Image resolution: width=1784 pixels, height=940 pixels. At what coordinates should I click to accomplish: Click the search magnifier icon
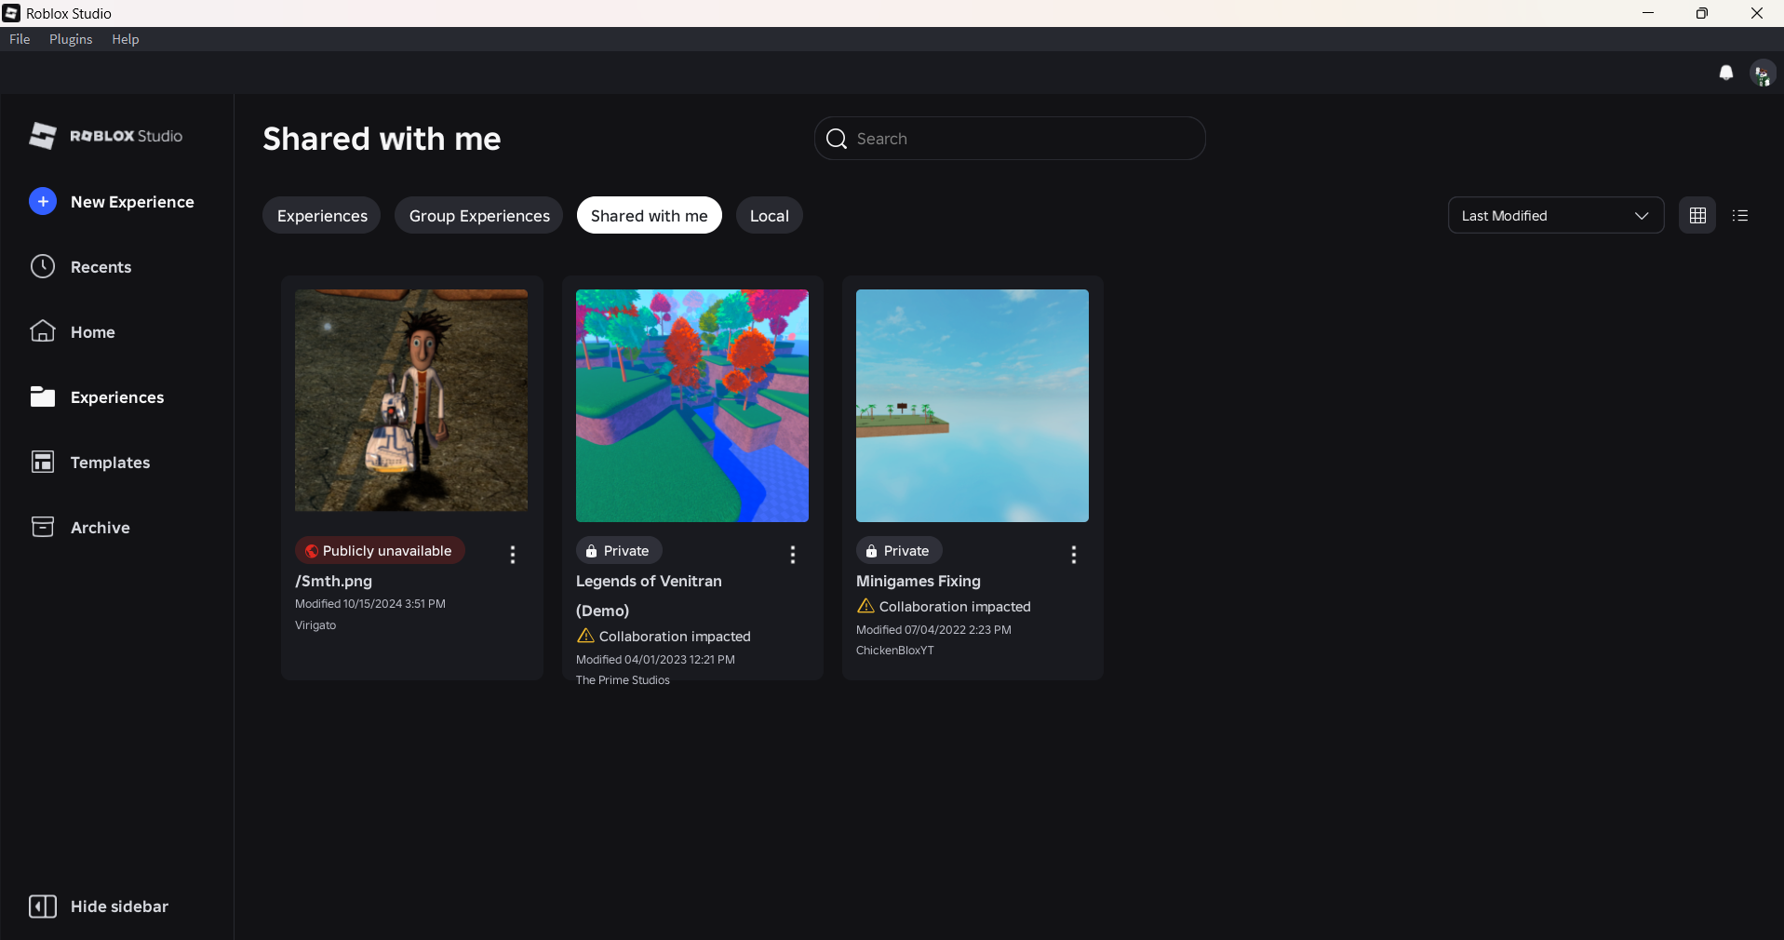click(x=837, y=139)
